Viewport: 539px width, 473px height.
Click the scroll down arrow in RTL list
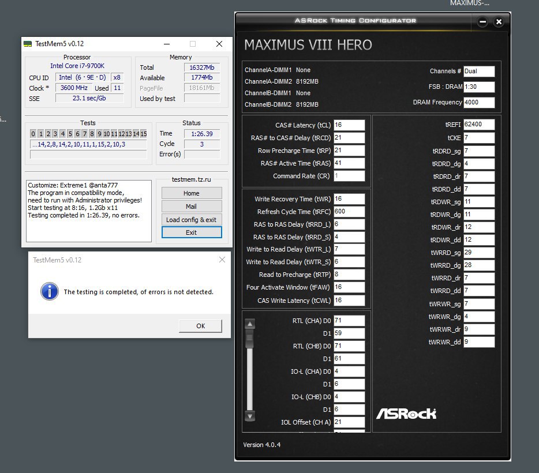250,416
